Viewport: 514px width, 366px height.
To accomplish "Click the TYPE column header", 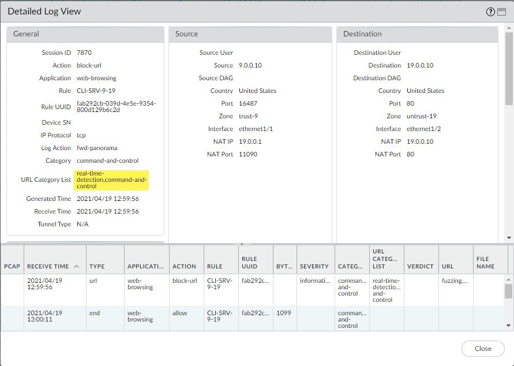I will coord(95,266).
